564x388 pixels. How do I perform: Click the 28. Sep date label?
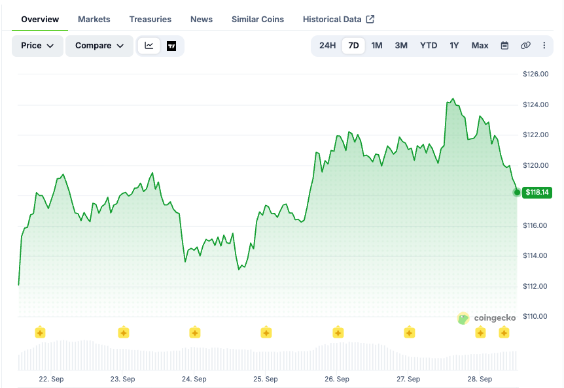coord(480,379)
